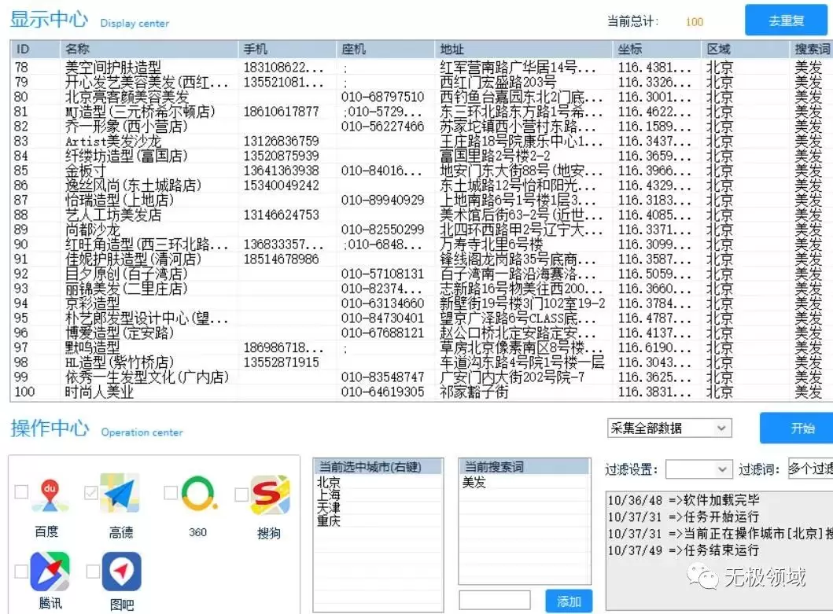833x614 pixels.
Task: Enable the 百度 checkbox
Action: tap(21, 492)
